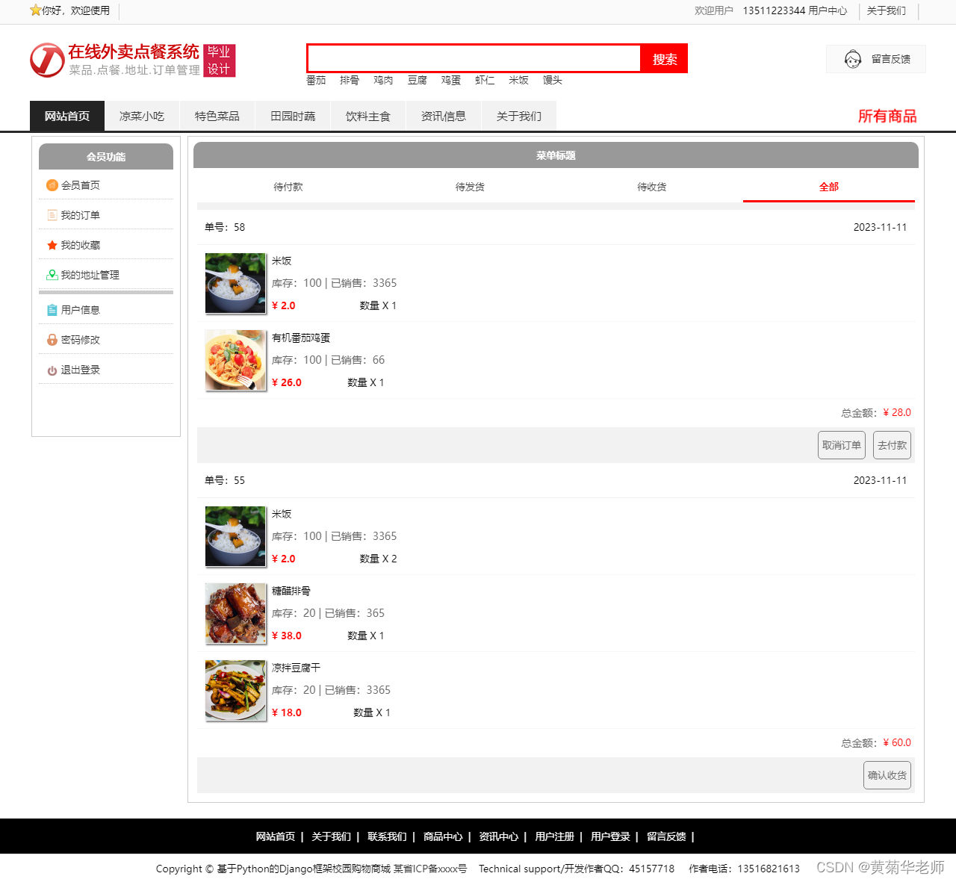Click the 排骨 search keyword

click(x=350, y=80)
